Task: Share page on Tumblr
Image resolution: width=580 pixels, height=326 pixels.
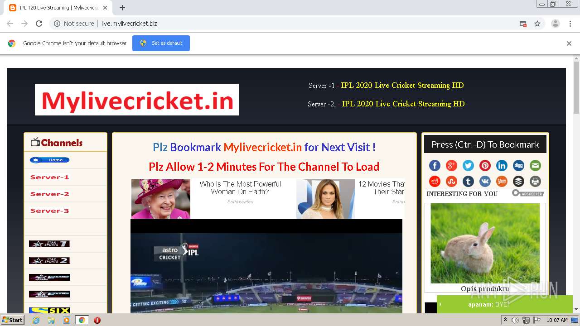Action: click(468, 182)
